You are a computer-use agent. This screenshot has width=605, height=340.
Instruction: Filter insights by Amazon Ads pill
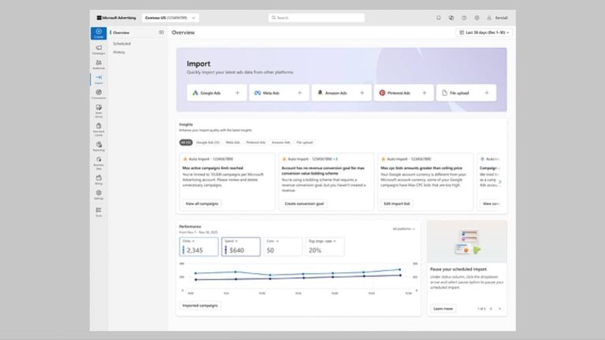point(281,142)
